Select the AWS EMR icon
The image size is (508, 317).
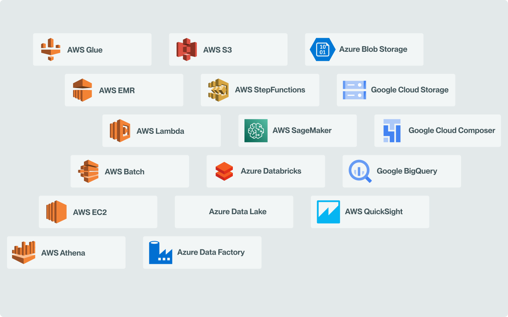tap(82, 90)
